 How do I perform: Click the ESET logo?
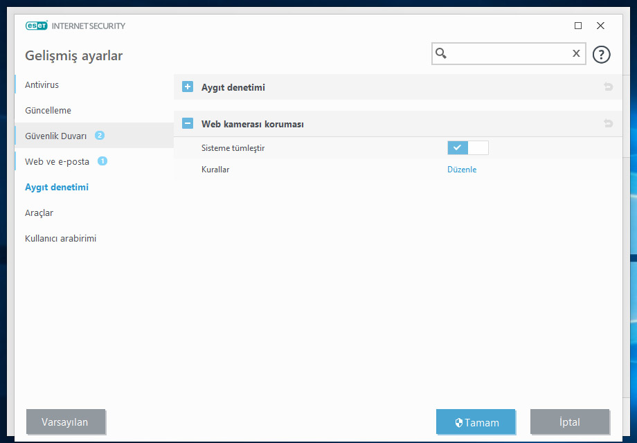coord(37,26)
